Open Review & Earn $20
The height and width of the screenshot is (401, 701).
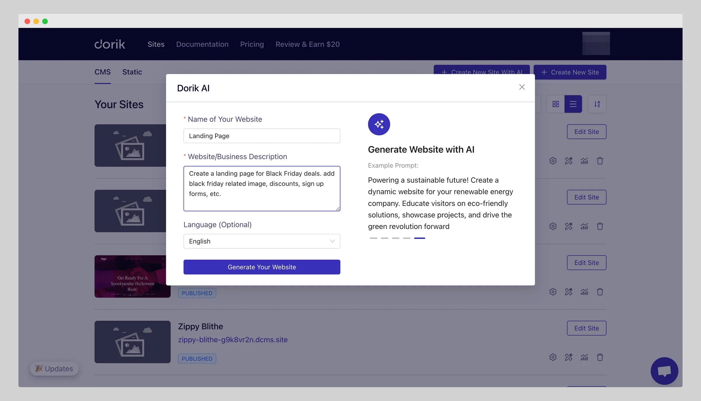[308, 44]
